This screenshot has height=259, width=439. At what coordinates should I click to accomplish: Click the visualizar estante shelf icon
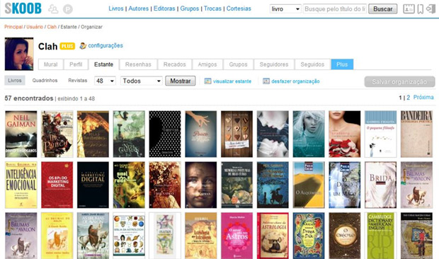207,81
